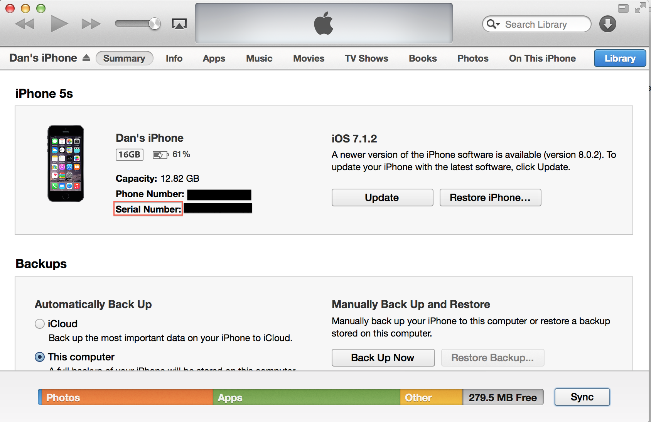Click the Back Up Now button
Screen dimensions: 651x422
383,358
